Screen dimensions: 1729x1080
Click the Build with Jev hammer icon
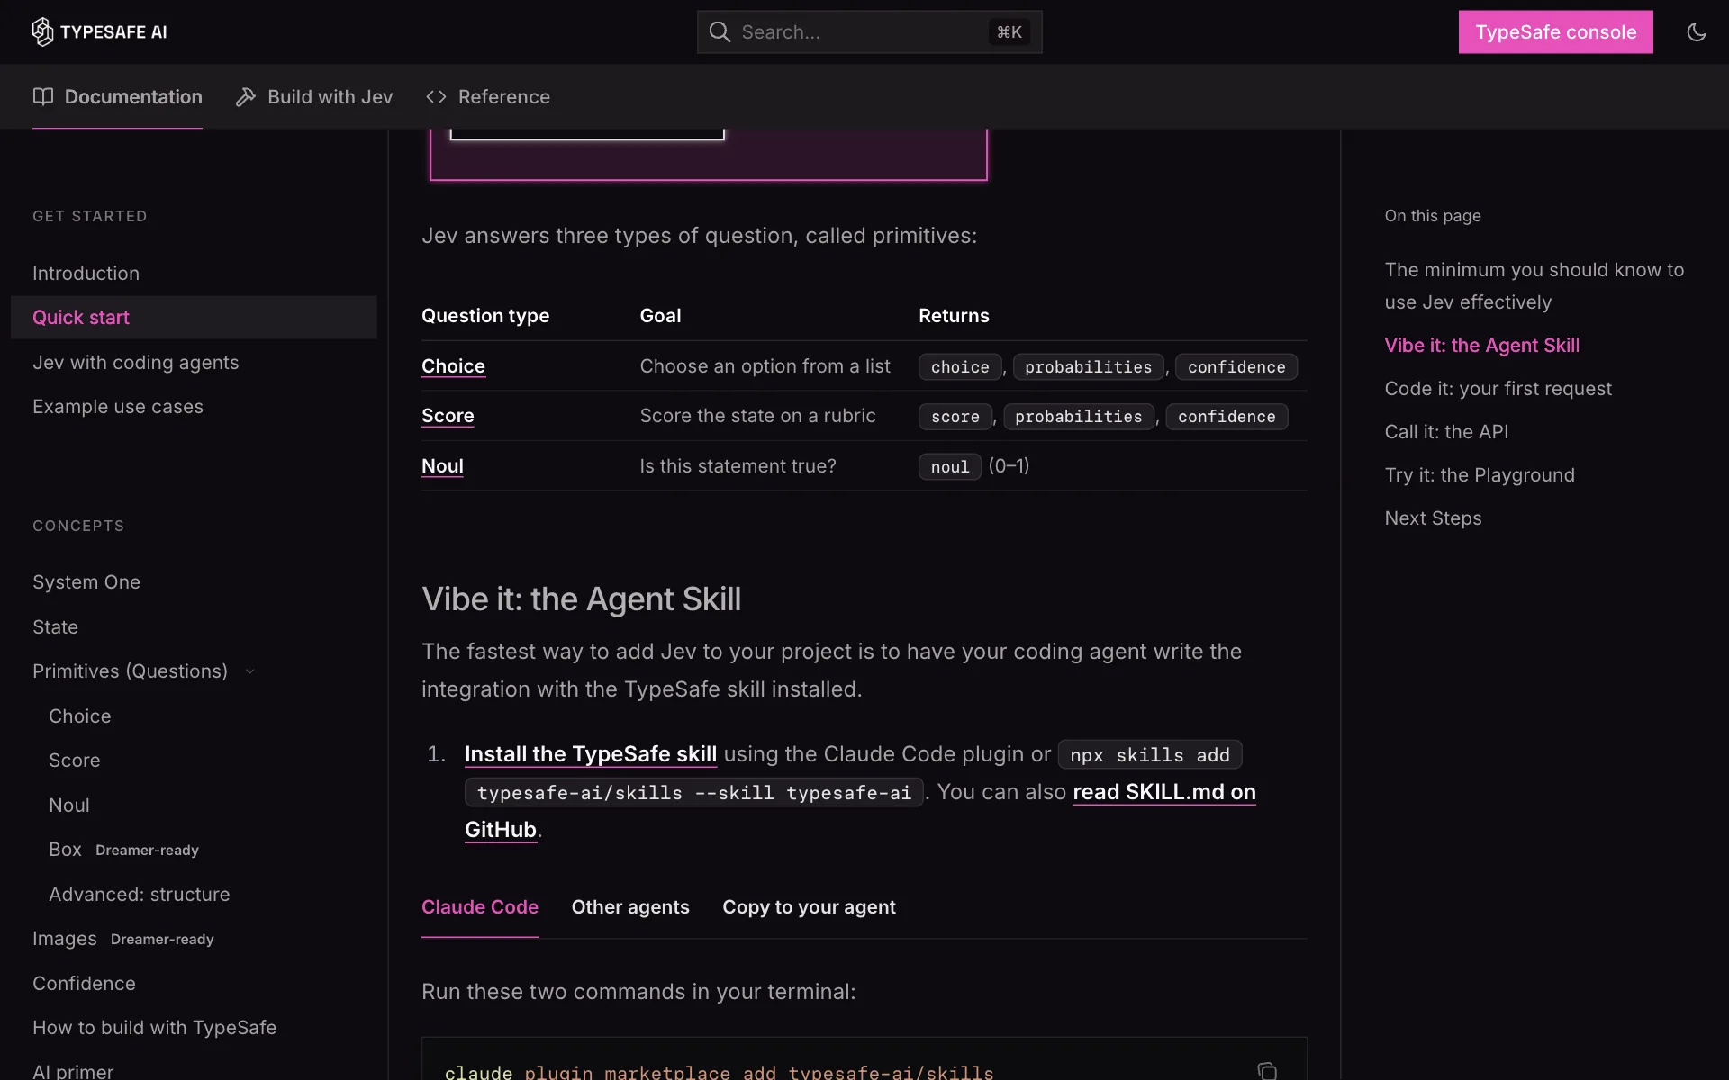tap(246, 96)
